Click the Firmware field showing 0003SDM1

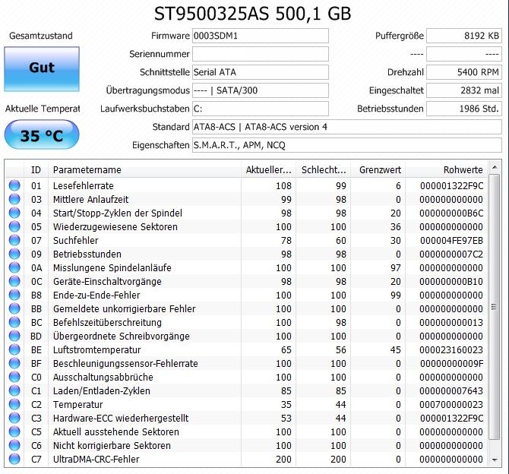click(x=261, y=36)
